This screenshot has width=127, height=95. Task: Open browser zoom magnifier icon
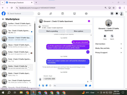click(x=105, y=8)
